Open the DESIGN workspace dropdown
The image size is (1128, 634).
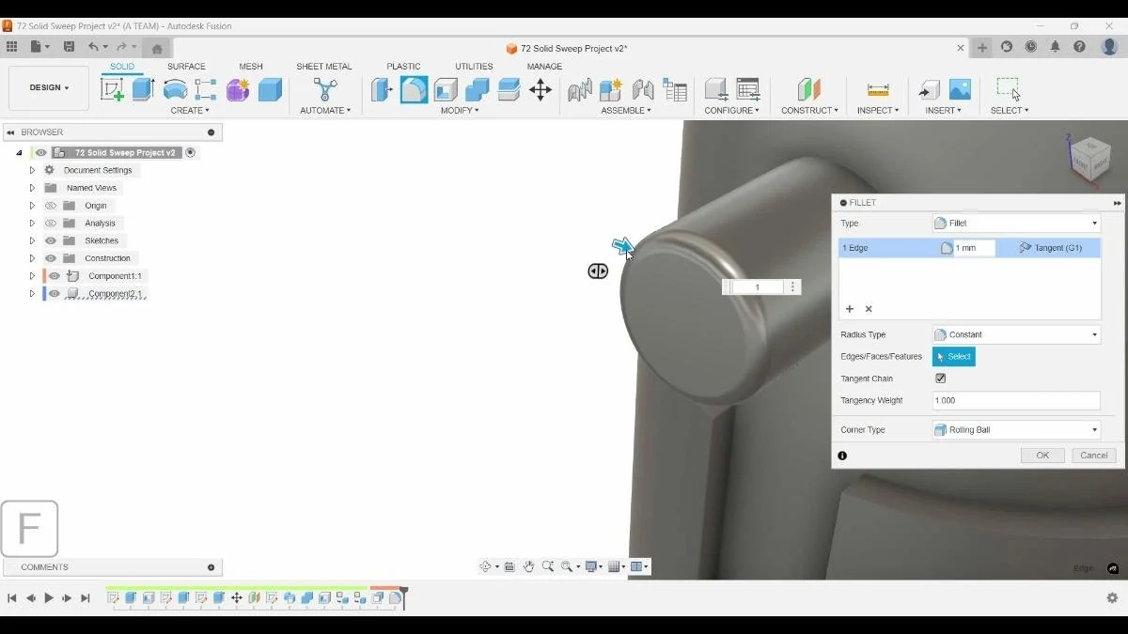(49, 88)
